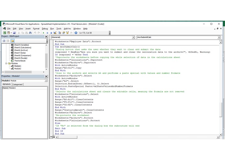This screenshot has width=225, height=160.
Task: Click the Break pause icon
Action: click(47, 33)
